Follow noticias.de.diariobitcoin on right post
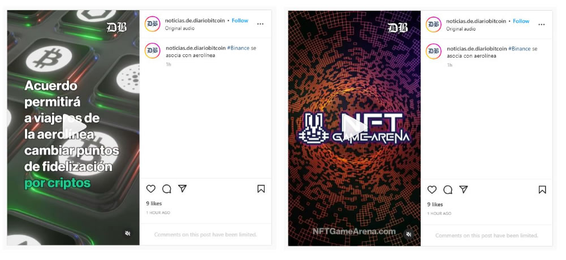The width and height of the screenshot is (566, 260). (521, 21)
